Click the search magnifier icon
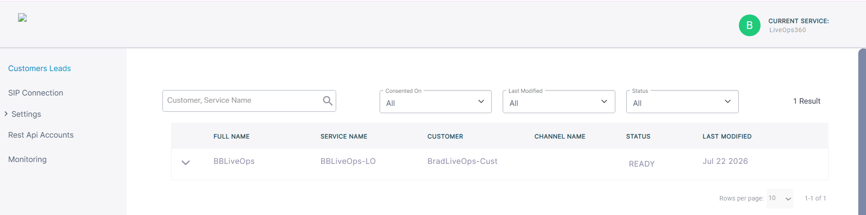 [x=328, y=101]
